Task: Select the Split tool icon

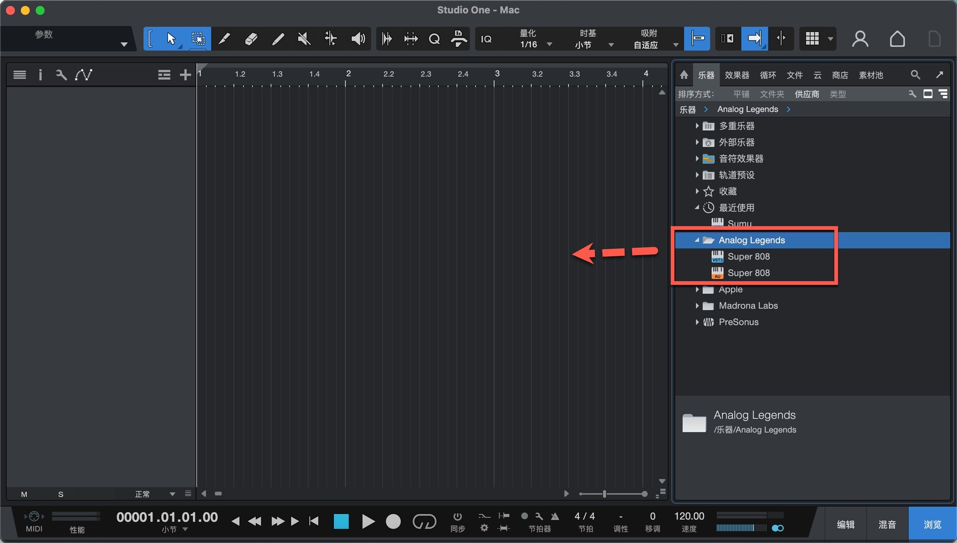Action: click(x=224, y=39)
